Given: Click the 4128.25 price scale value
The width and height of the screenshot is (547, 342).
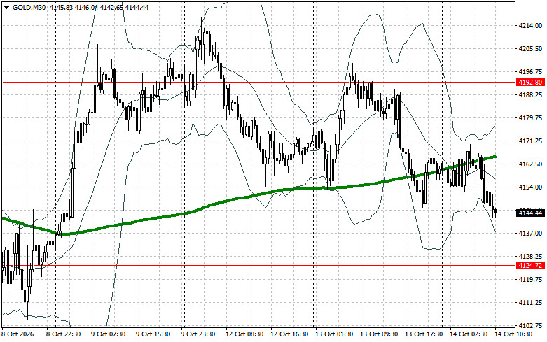Looking at the screenshot, I should [530, 257].
